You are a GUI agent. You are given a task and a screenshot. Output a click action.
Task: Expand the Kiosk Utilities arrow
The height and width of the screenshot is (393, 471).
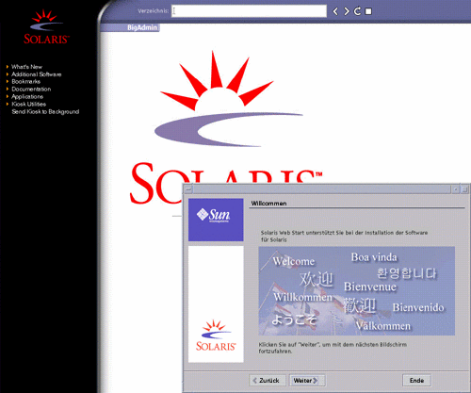pyautogui.click(x=8, y=104)
